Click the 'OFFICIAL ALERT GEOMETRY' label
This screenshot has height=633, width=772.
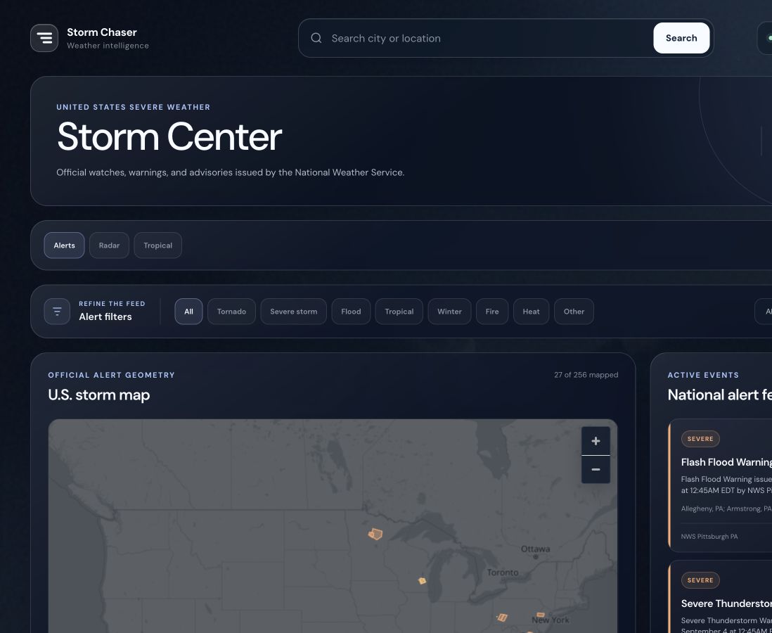pos(111,375)
